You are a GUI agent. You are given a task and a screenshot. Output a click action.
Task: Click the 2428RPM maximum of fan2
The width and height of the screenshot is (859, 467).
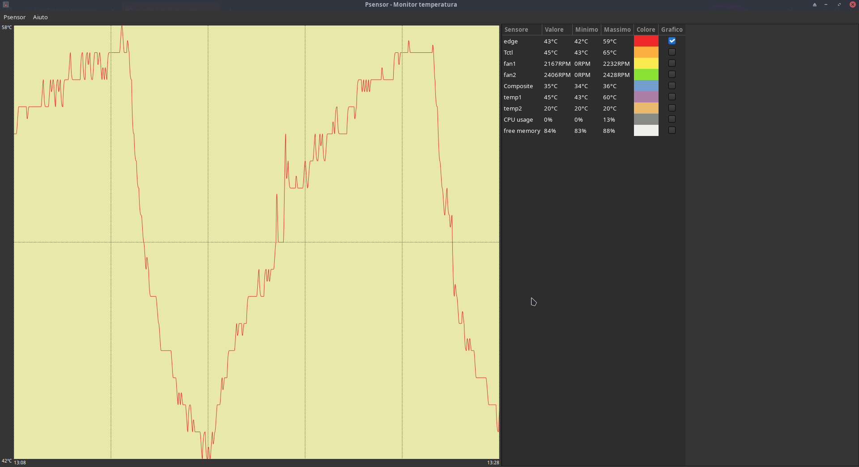616,75
